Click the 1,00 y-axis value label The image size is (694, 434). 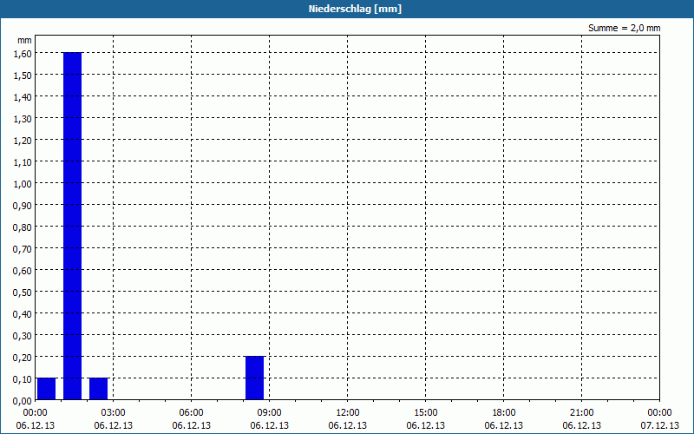click(23, 184)
